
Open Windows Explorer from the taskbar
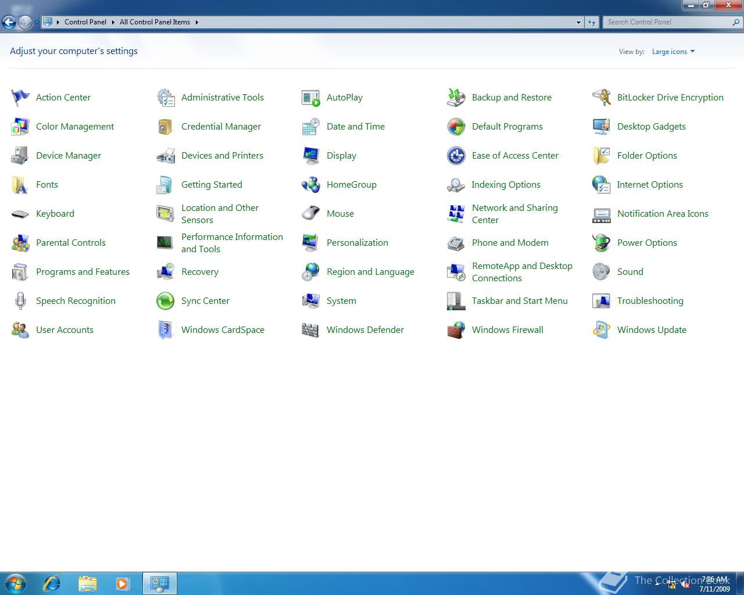(87, 583)
